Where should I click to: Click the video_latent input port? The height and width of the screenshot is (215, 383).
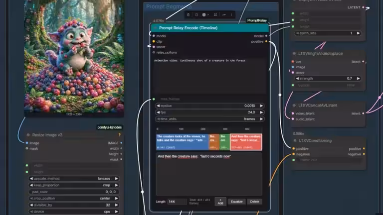click(x=293, y=113)
